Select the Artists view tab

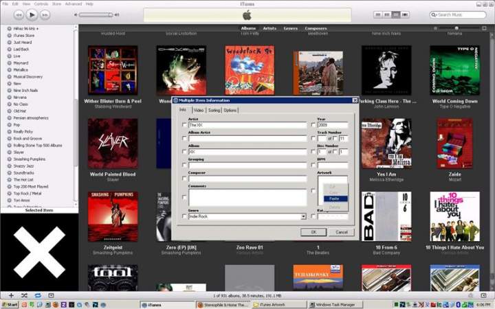(x=269, y=28)
